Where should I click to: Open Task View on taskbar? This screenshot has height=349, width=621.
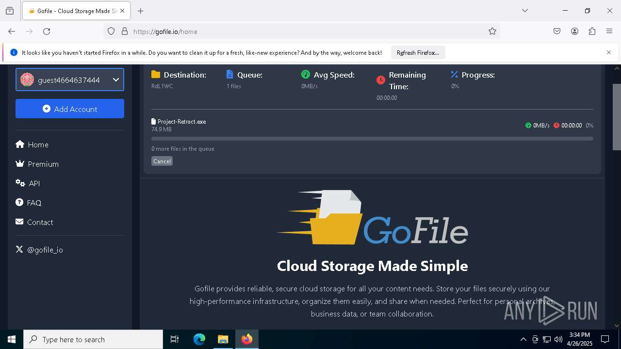pos(175,339)
